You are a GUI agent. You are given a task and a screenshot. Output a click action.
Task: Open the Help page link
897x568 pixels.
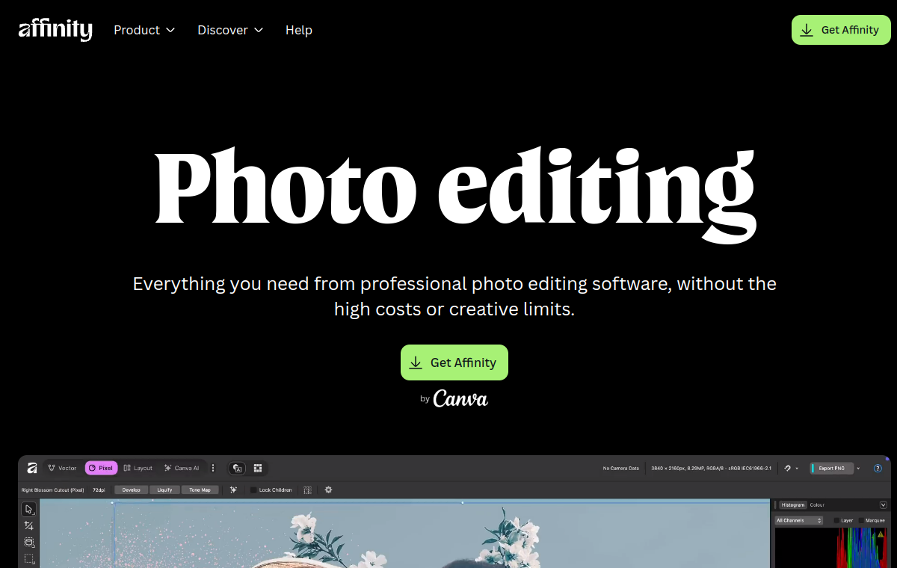click(x=299, y=30)
